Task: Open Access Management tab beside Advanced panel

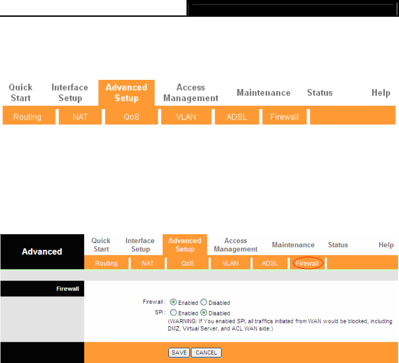Action: click(x=235, y=245)
